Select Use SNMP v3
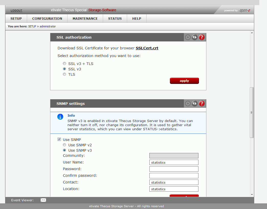 pos(64,150)
